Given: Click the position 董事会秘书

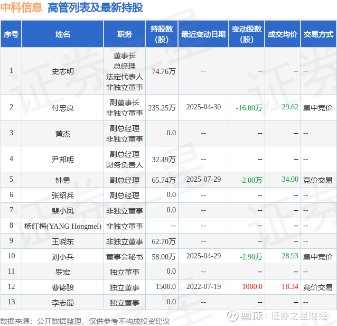Looking at the screenshot, I should 125,257.
